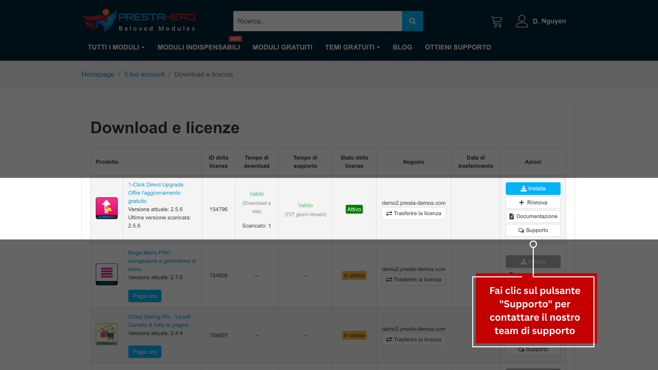
Task: Click the 1-Click Direct Upgrade product thumbnail
Action: 107,208
